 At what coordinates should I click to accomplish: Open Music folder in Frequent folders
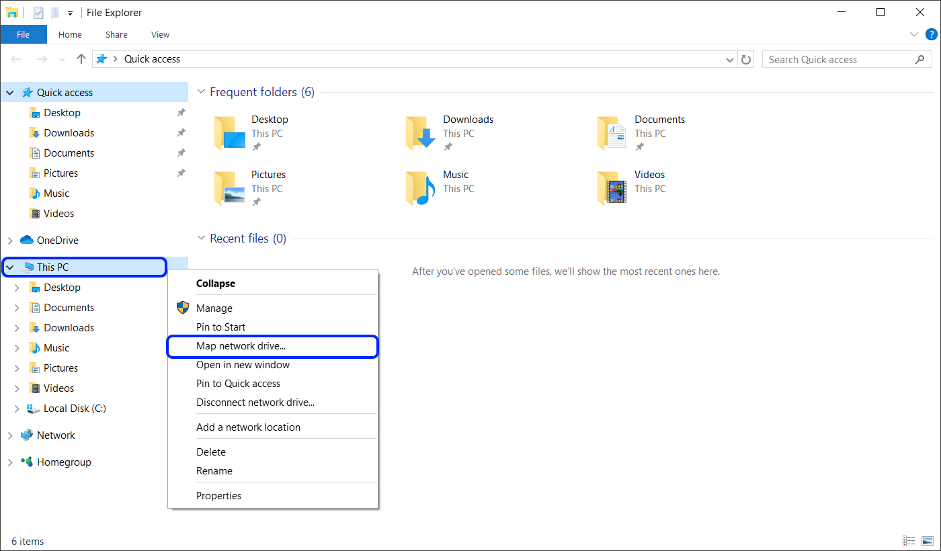coord(440,188)
